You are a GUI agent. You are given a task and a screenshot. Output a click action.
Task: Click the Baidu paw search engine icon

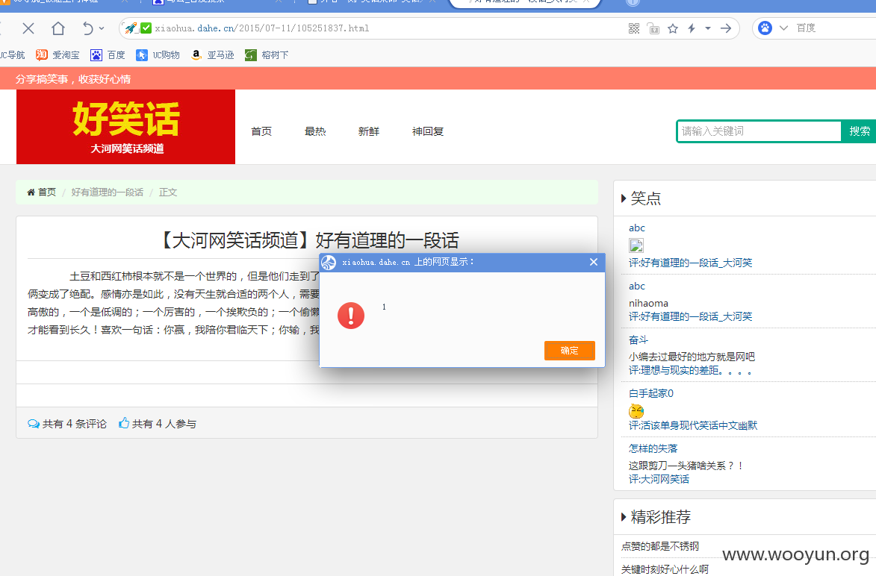[765, 28]
